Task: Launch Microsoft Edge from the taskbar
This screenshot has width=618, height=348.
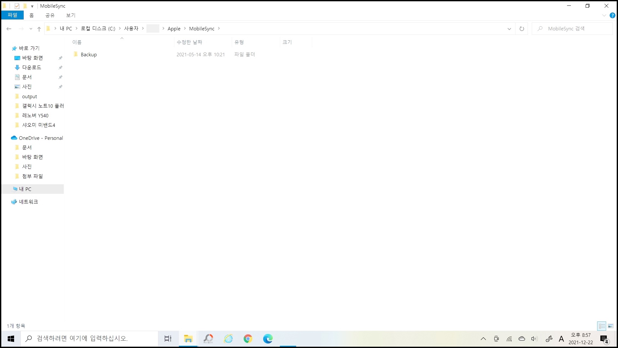Action: coord(268,338)
